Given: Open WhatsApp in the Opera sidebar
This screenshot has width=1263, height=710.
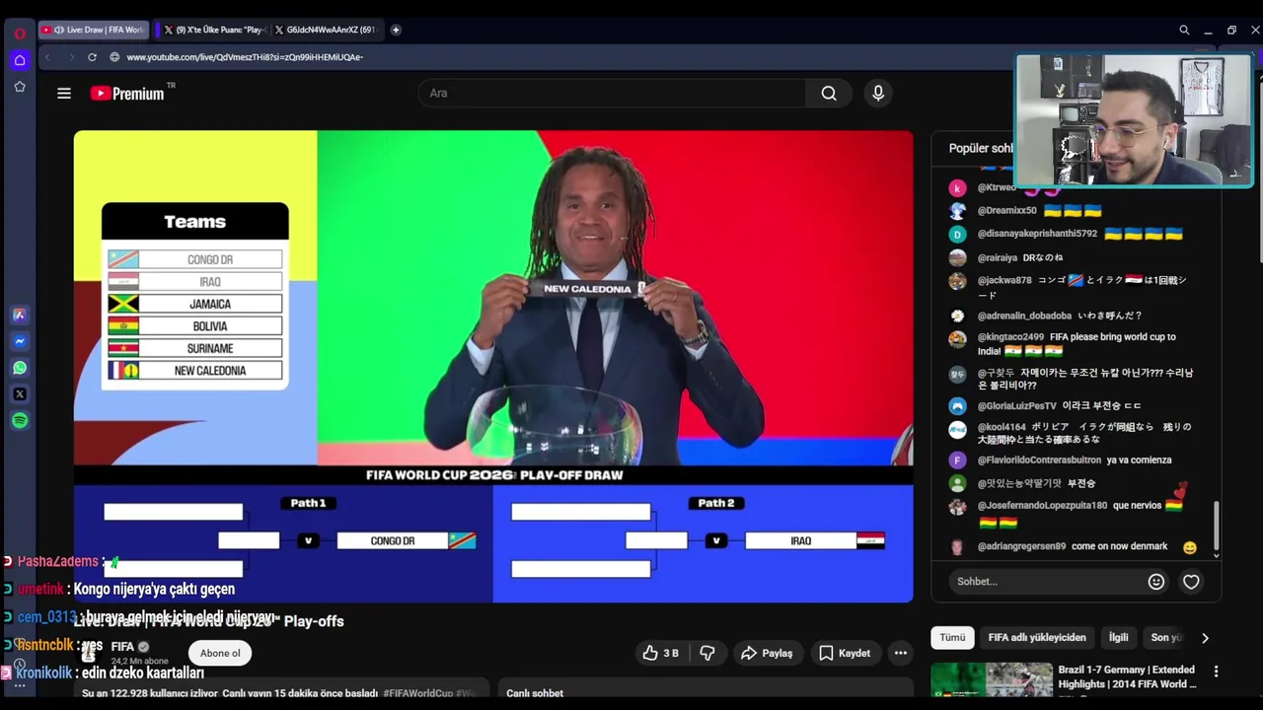Looking at the screenshot, I should tap(19, 368).
